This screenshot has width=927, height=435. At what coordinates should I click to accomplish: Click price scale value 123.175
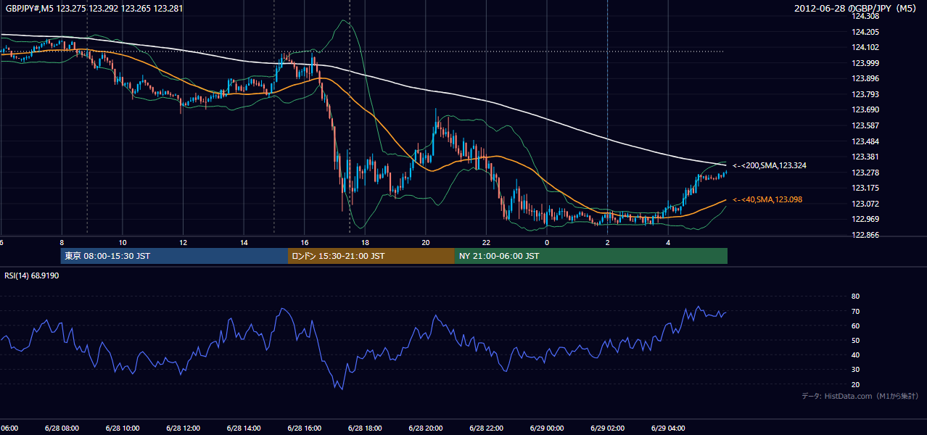866,188
